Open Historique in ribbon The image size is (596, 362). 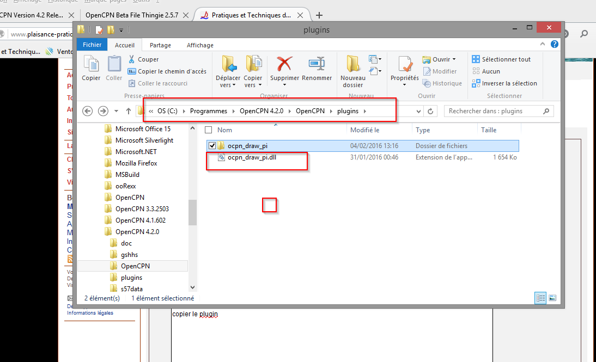[442, 83]
